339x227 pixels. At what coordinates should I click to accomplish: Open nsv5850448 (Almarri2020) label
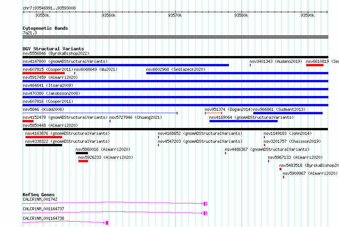point(50,125)
